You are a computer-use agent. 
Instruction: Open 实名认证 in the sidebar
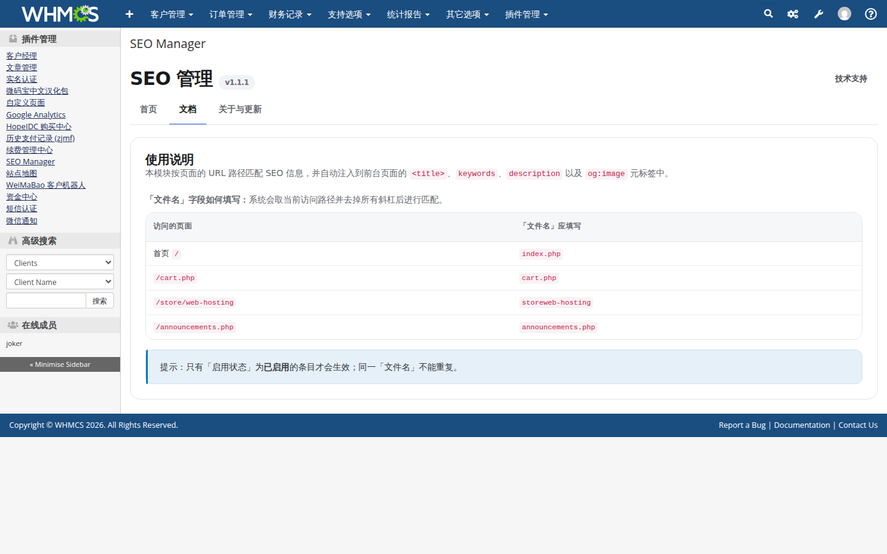point(22,79)
